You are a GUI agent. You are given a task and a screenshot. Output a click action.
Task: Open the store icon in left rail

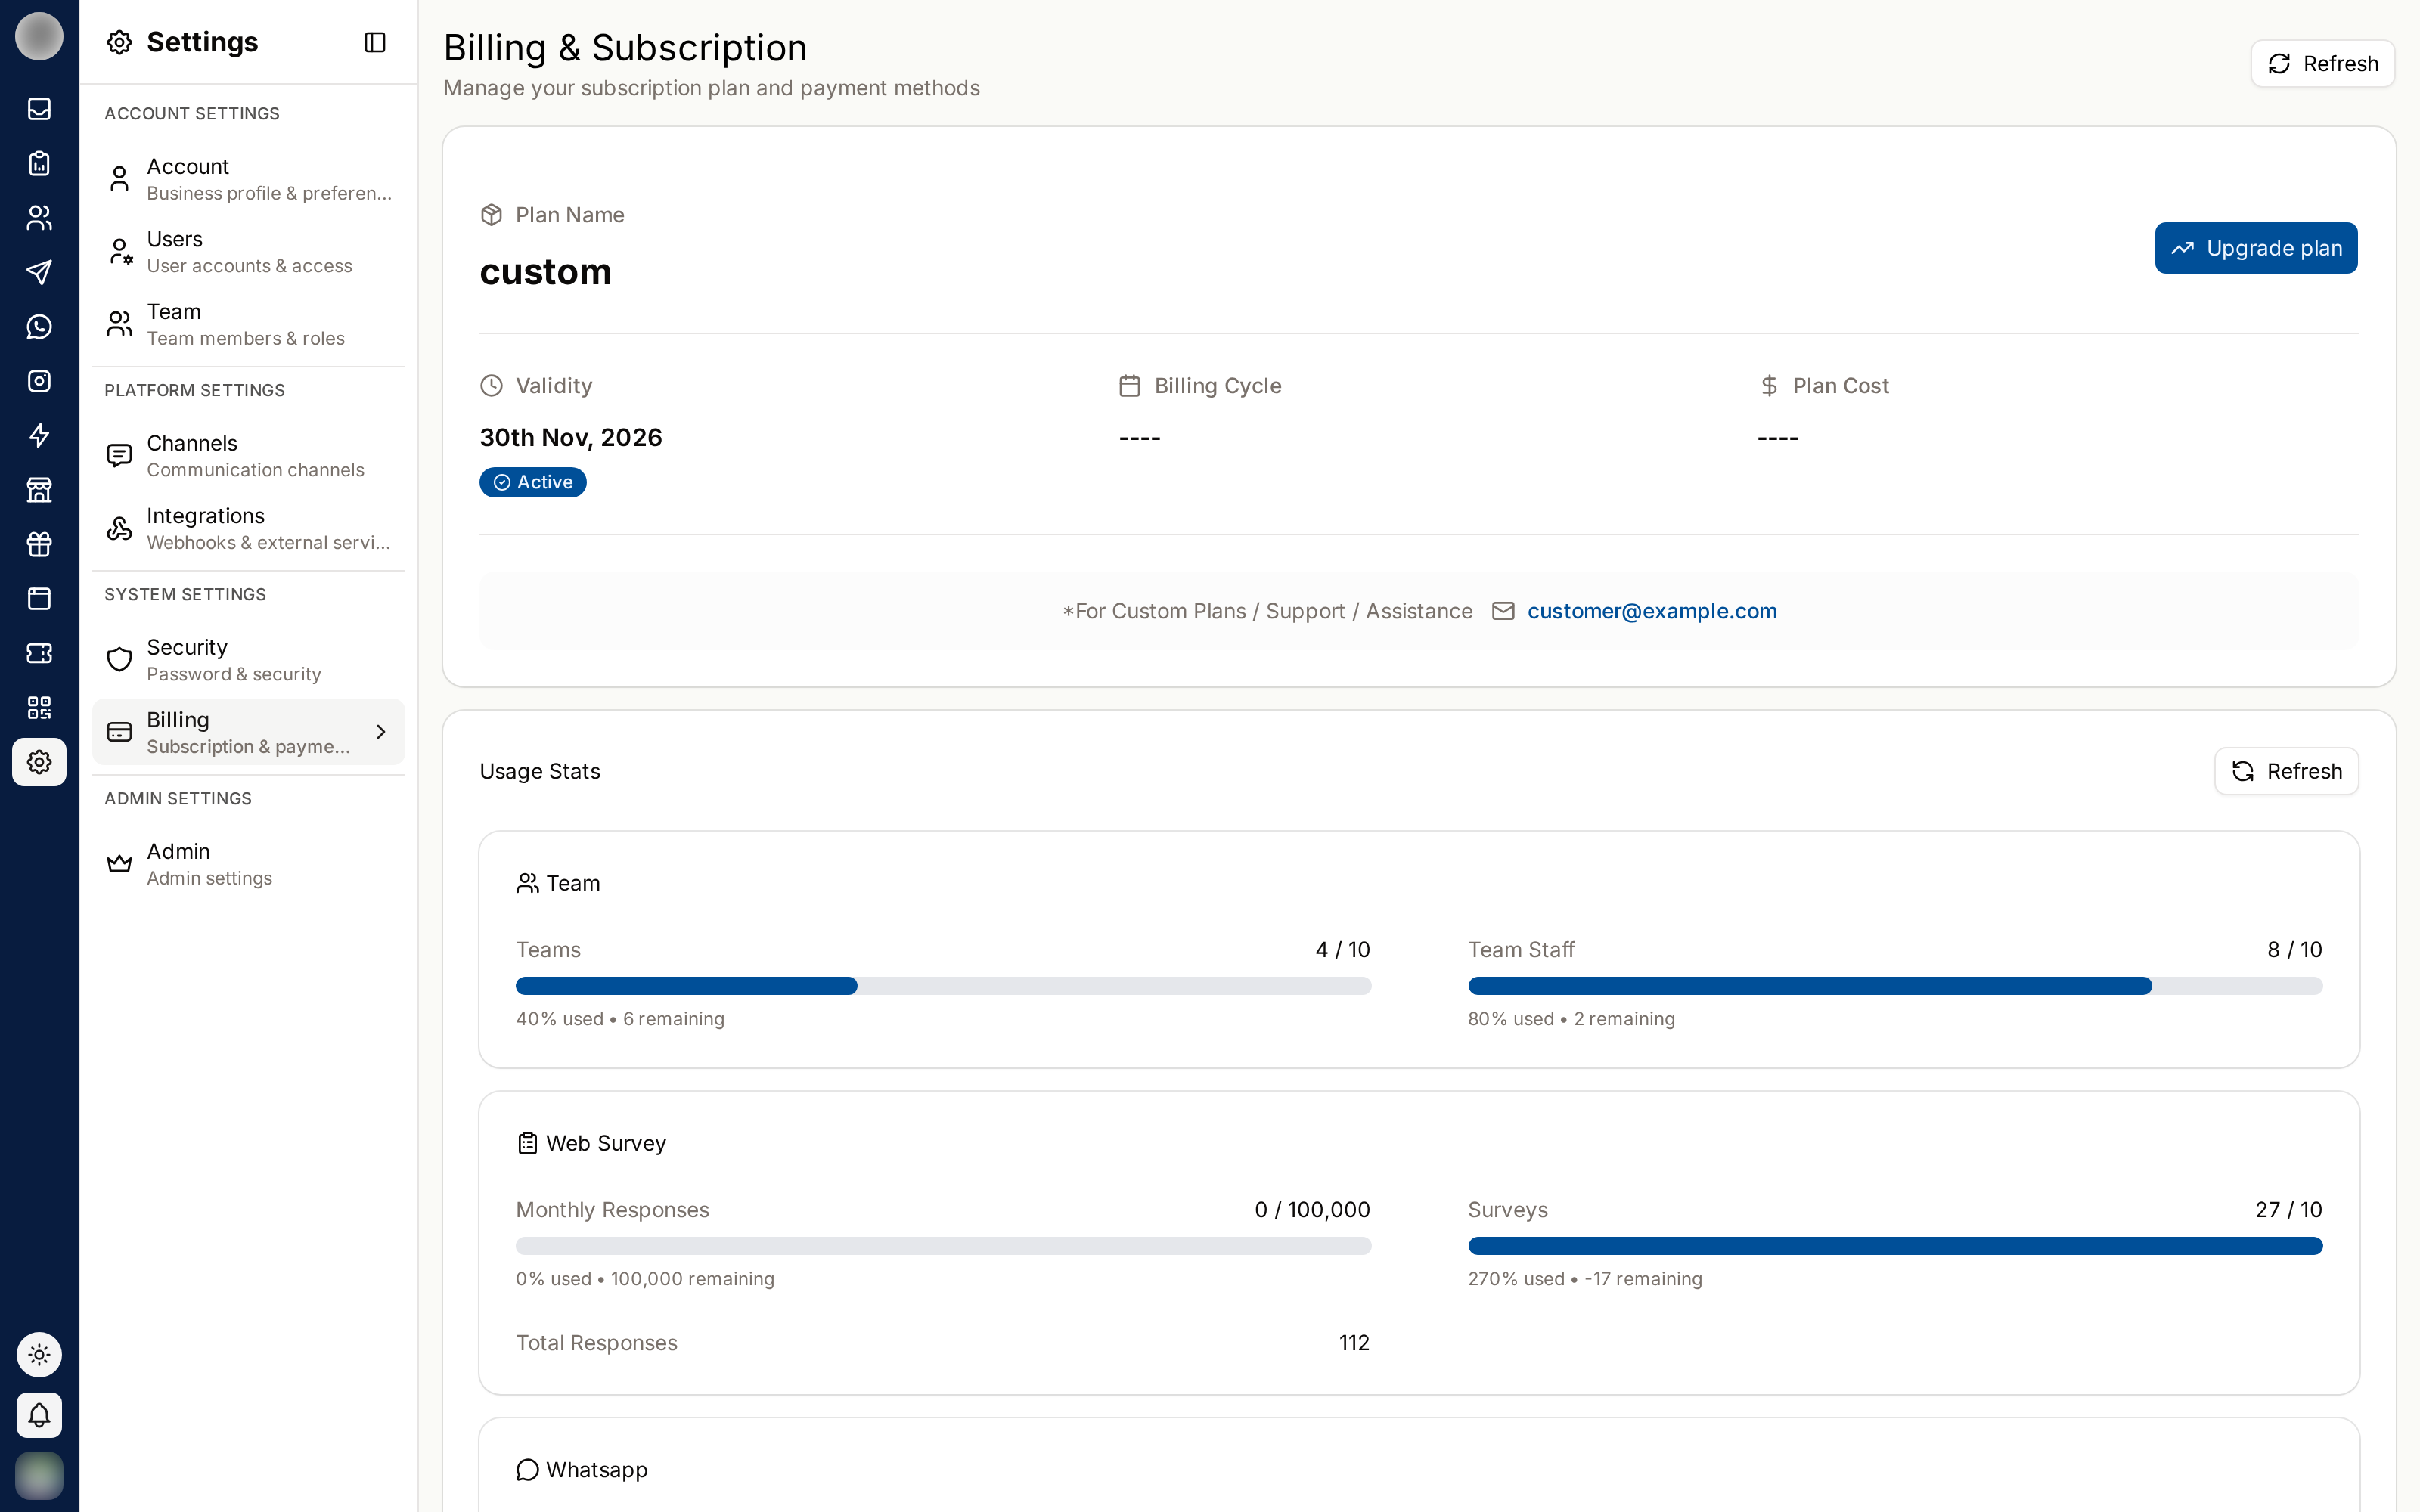click(x=39, y=490)
